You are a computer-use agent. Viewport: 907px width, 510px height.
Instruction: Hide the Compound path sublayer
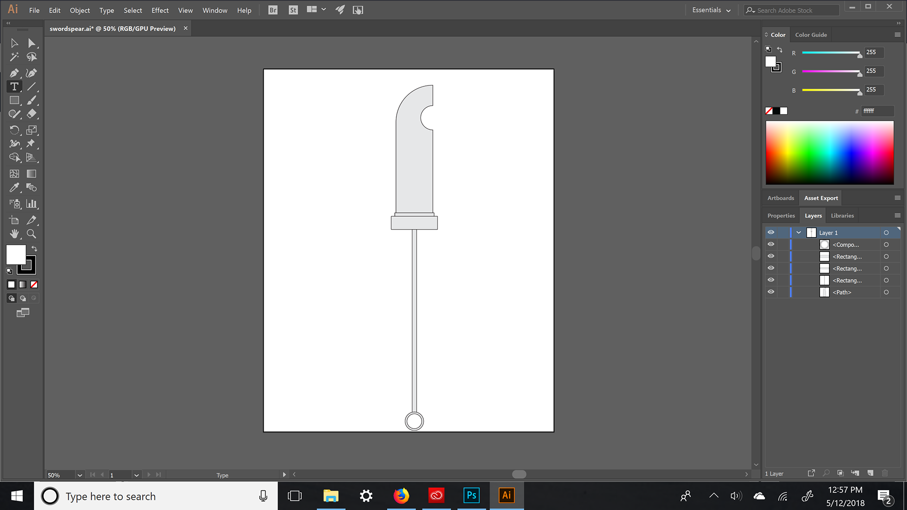[x=771, y=244]
